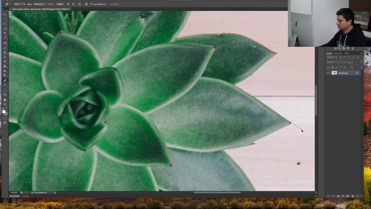Select the Spot Healing Brush tool
This screenshot has height=209, width=371.
(5, 42)
